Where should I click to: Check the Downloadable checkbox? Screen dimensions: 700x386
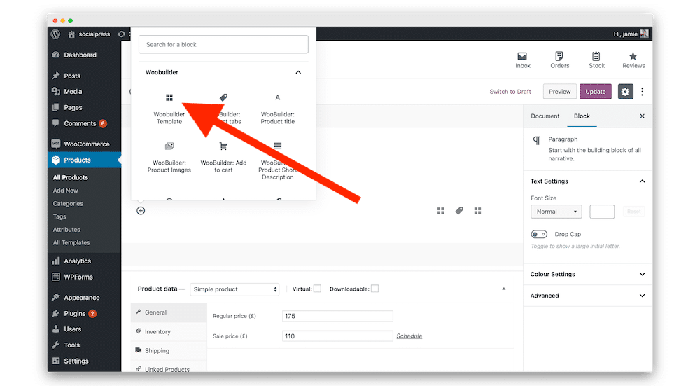tap(374, 289)
